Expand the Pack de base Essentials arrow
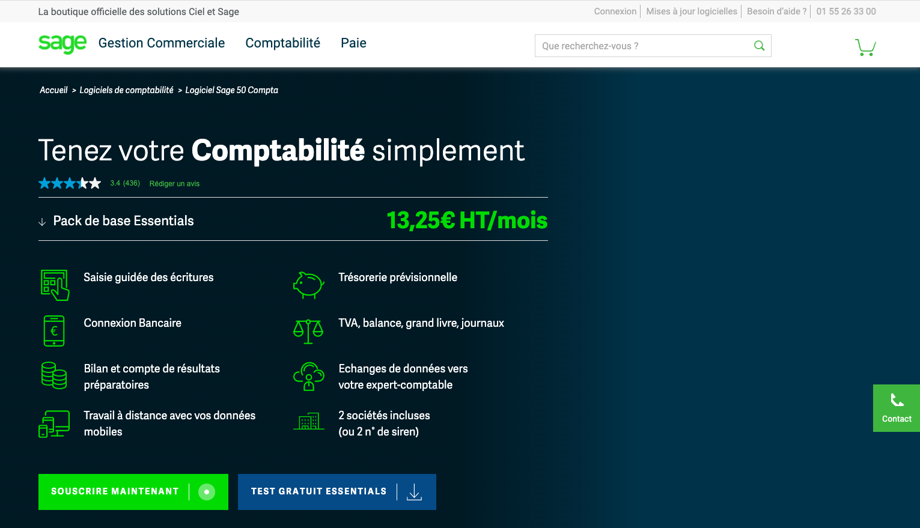920x528 pixels. pyautogui.click(x=42, y=222)
